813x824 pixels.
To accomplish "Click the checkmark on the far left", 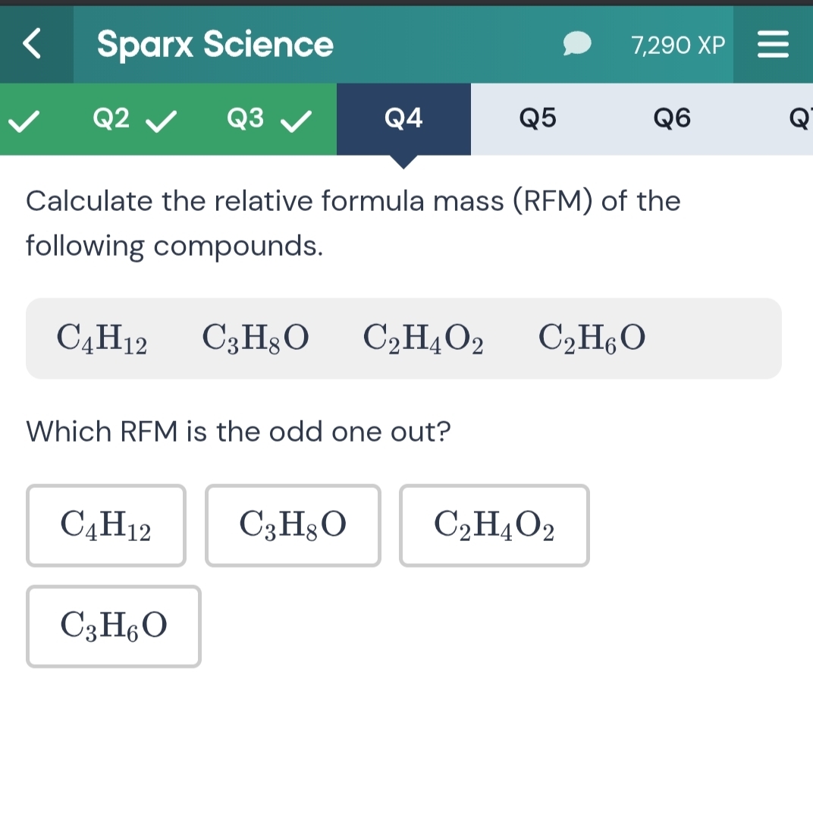I will coord(24,119).
